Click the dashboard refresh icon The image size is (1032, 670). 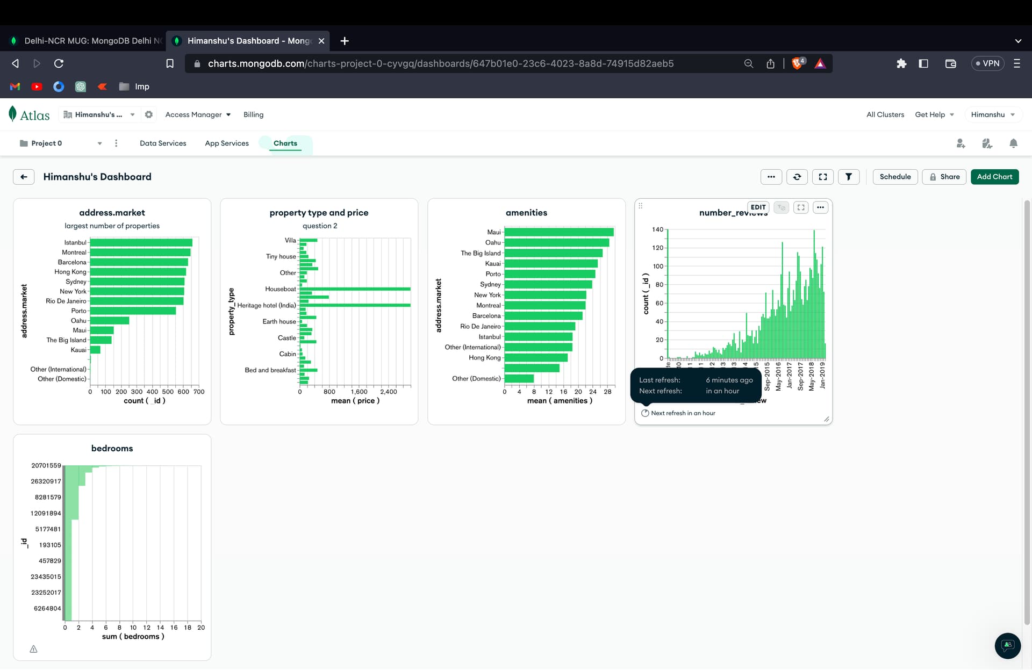(x=797, y=177)
